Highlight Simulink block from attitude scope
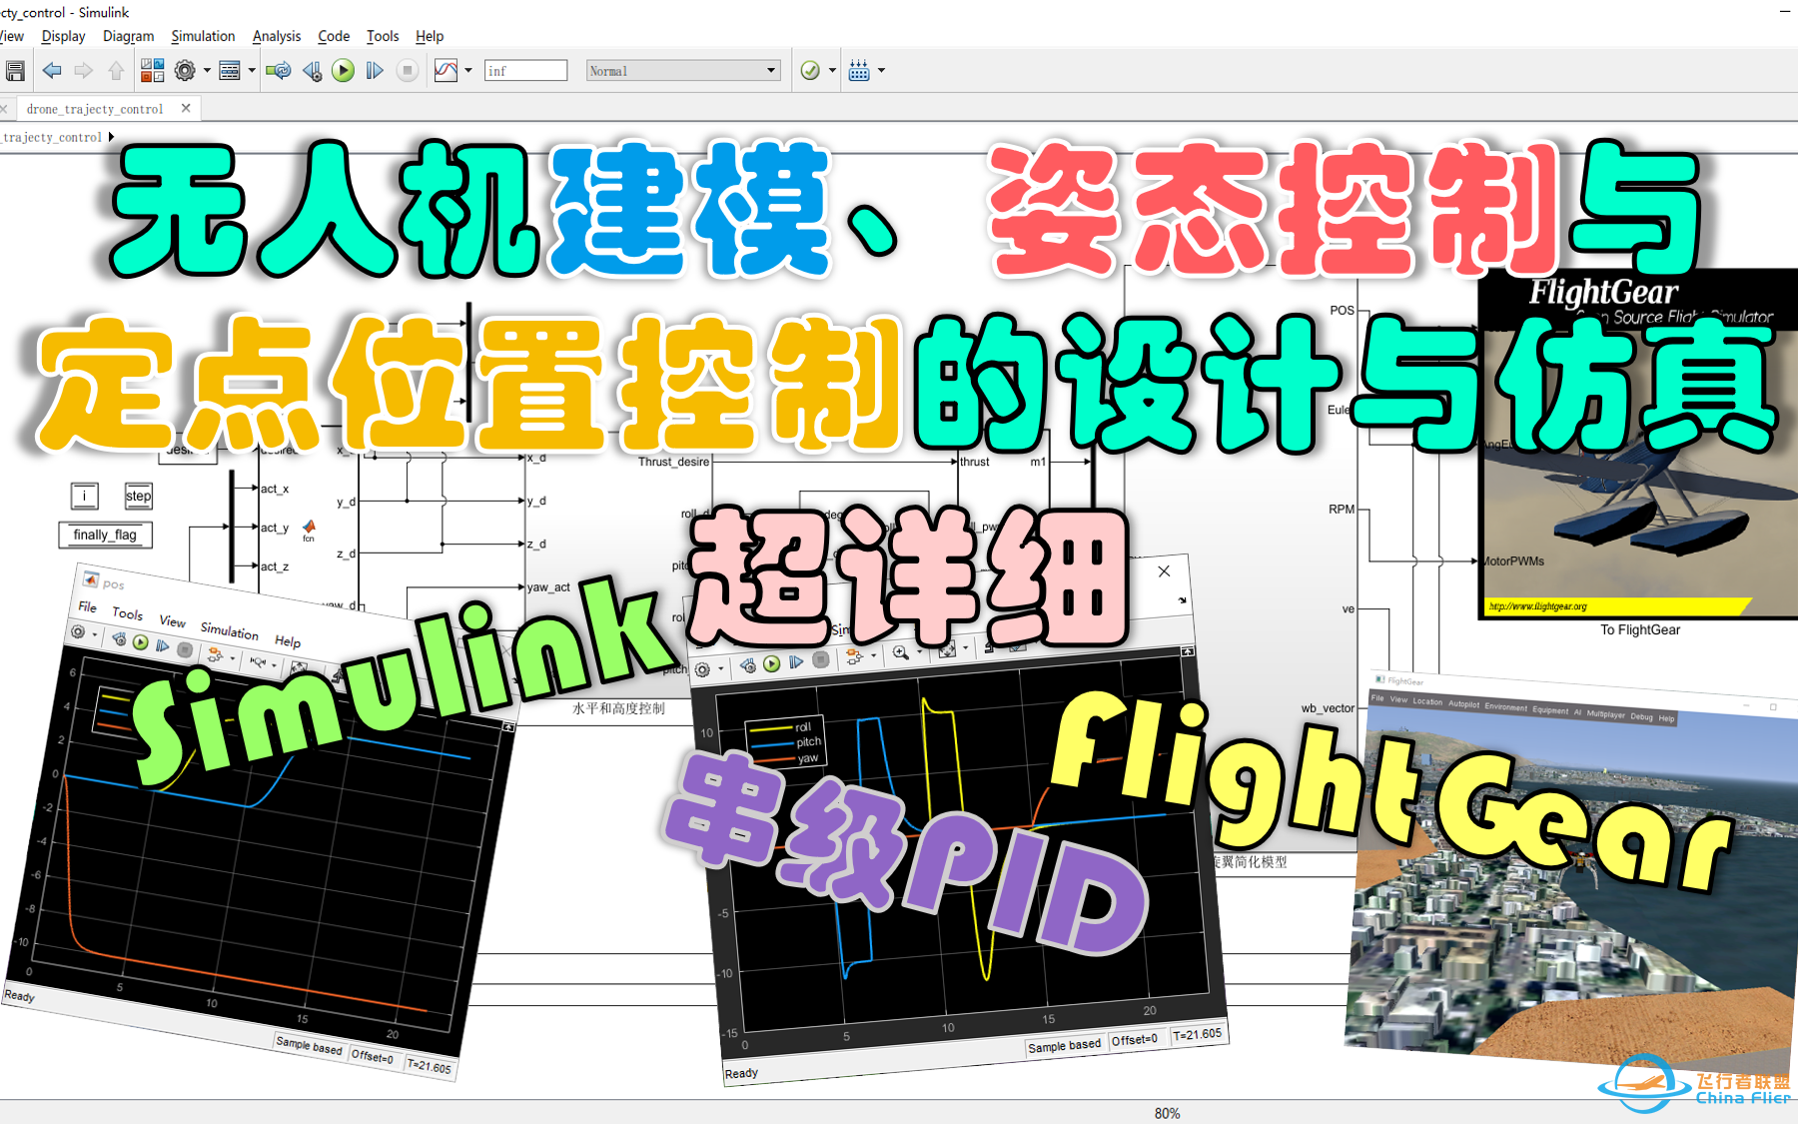 click(x=854, y=656)
